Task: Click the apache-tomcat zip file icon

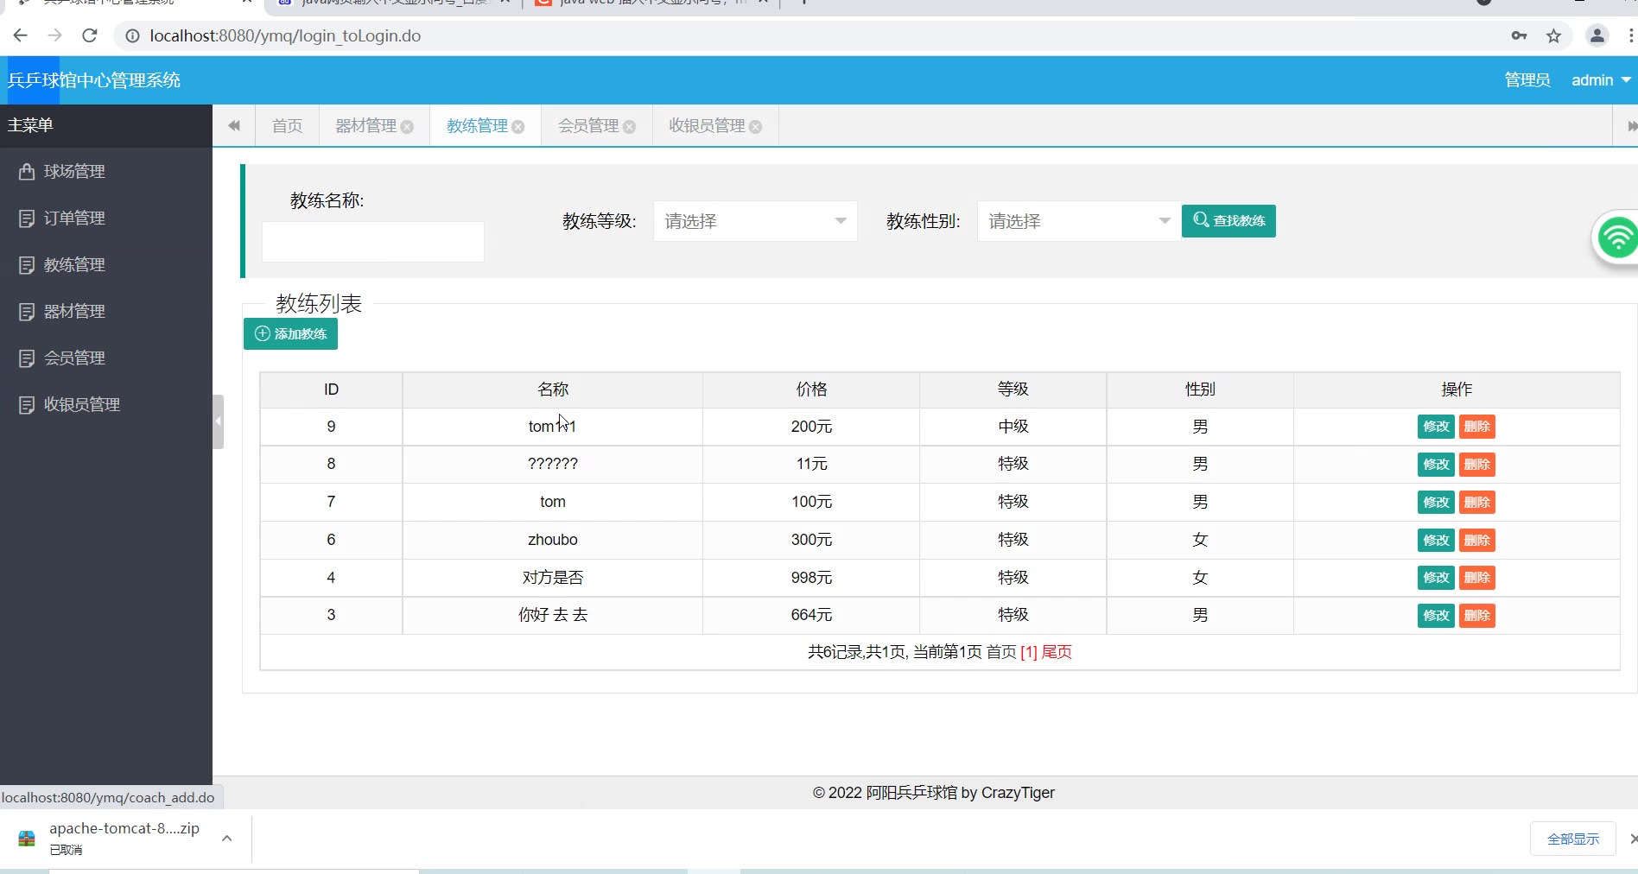Action: [27, 839]
